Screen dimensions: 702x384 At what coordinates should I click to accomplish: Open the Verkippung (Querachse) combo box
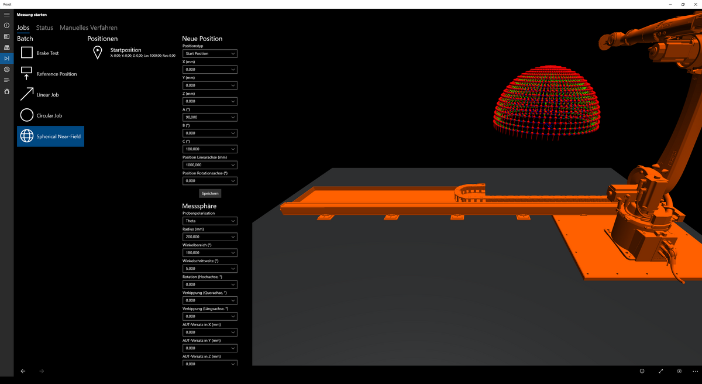[x=209, y=300]
